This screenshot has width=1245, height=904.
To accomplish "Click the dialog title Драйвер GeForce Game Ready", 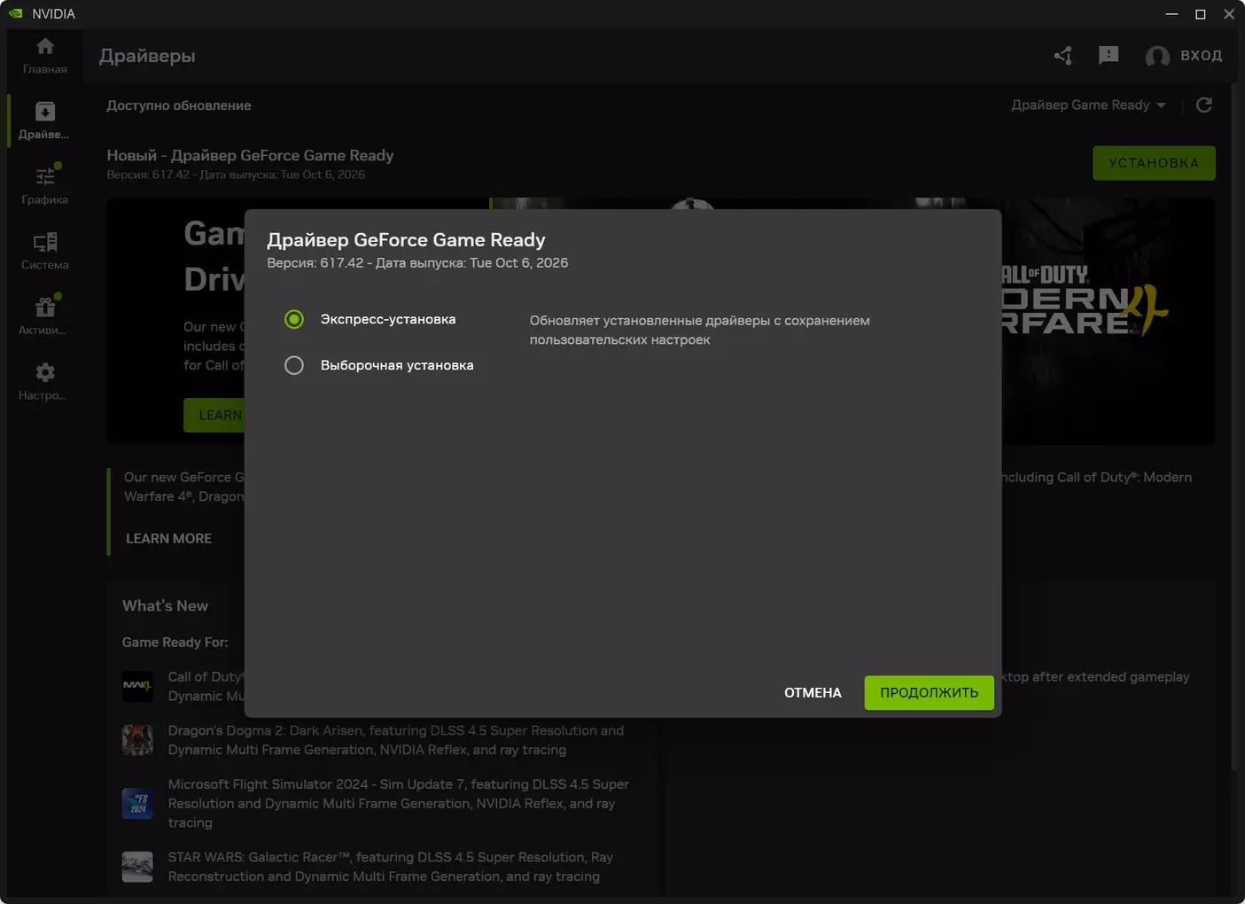I will pyautogui.click(x=406, y=239).
